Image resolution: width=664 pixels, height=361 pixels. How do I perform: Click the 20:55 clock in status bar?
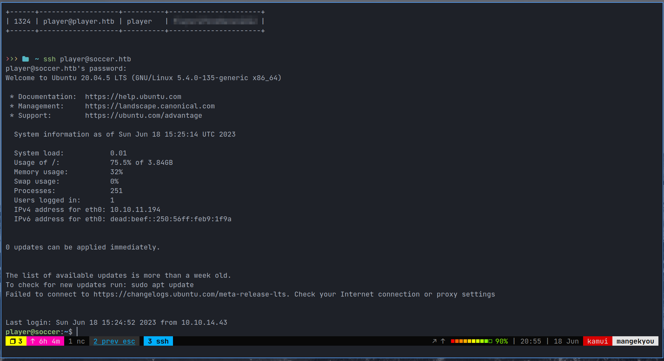(x=530, y=341)
